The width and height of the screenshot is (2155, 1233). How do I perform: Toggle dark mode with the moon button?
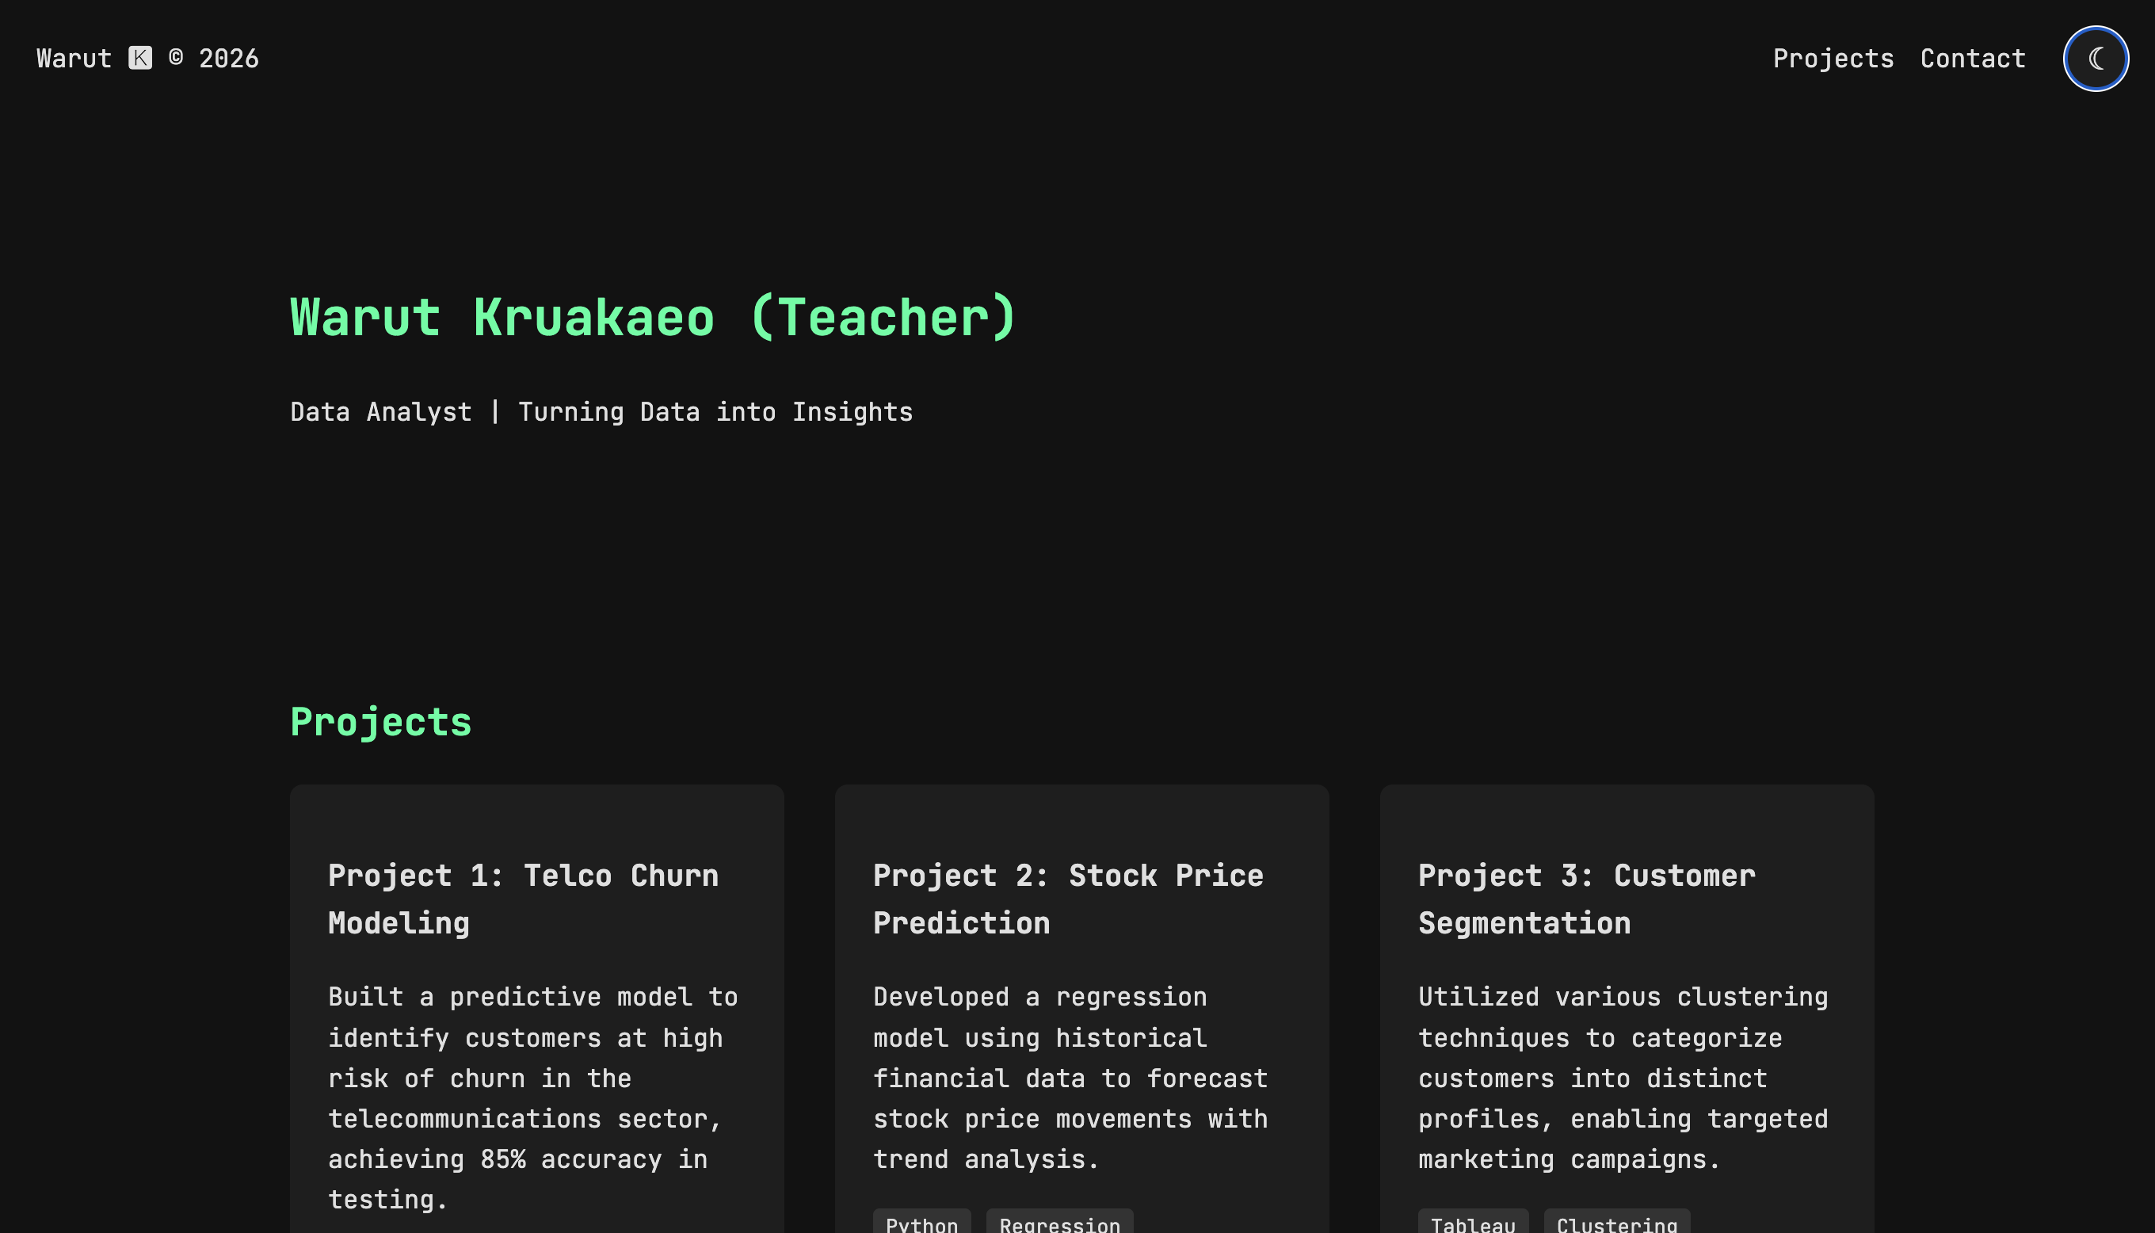pos(2095,59)
